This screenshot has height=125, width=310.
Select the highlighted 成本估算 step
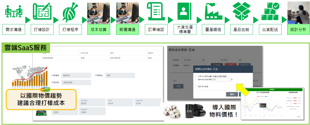99,30
